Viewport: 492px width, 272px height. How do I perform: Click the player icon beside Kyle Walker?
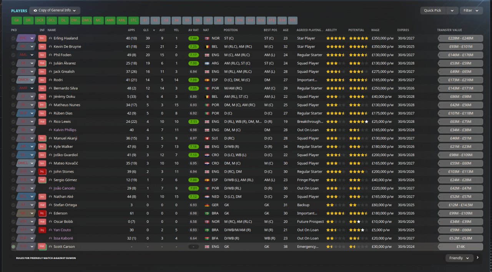[x=50, y=147]
